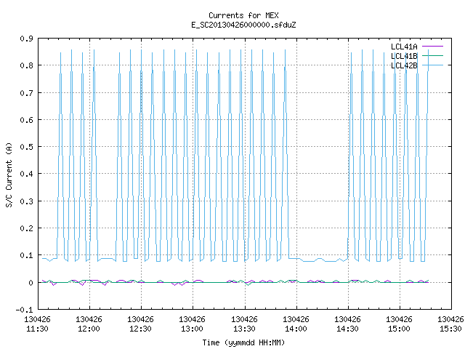The width and height of the screenshot is (465, 349).
Task: Pick the blue LCL42B legend line sample
Action: pyautogui.click(x=432, y=65)
